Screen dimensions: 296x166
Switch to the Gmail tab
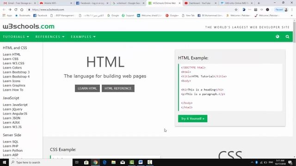click(19, 3)
